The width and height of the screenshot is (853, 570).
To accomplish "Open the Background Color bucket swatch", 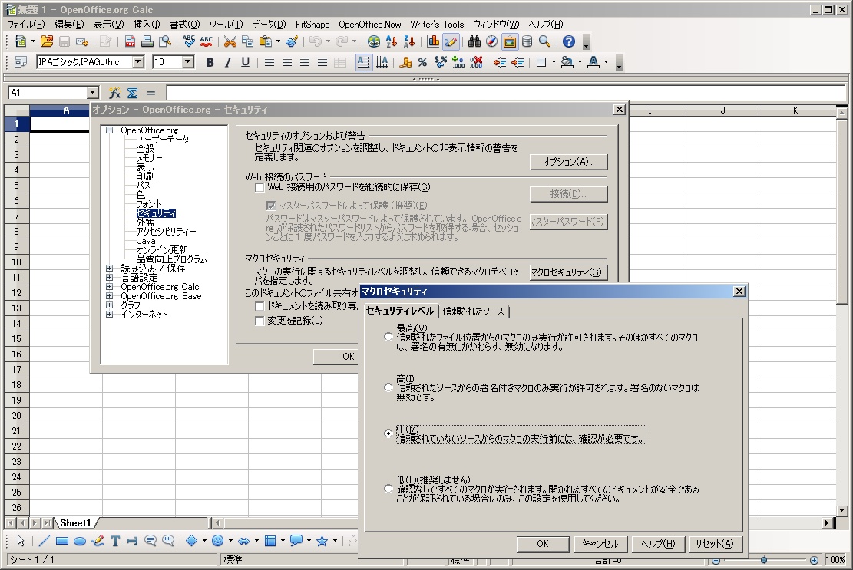I will coord(567,62).
